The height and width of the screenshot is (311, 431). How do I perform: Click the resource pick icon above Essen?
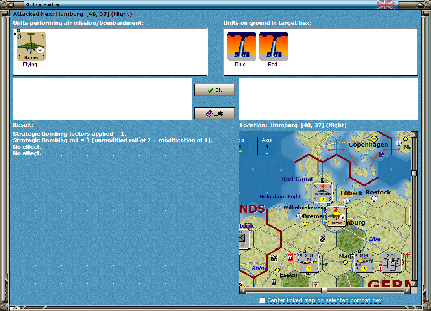274,258
